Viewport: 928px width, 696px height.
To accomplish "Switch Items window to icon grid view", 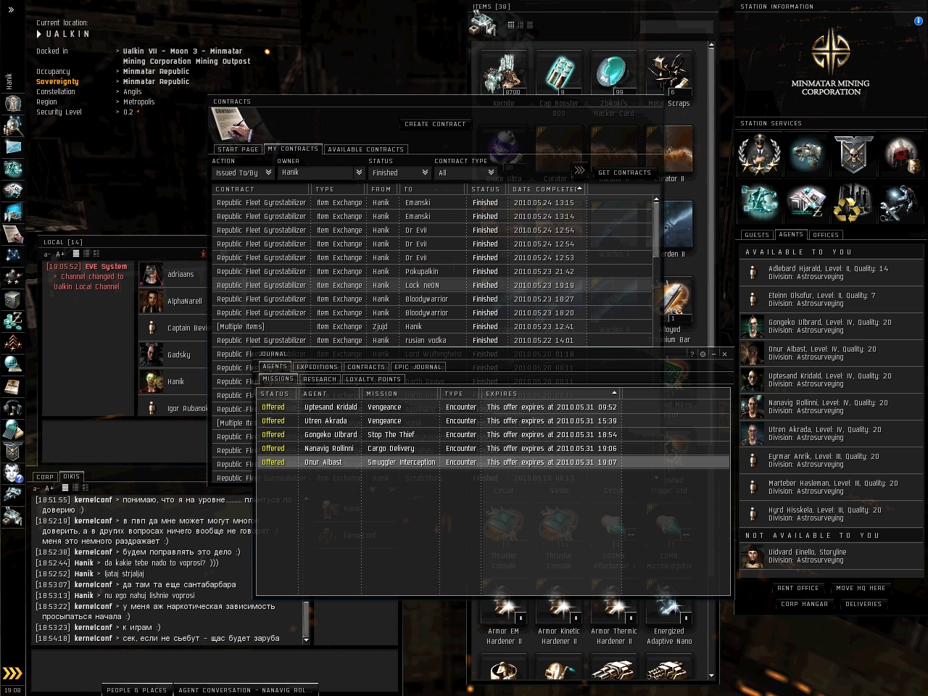I will pyautogui.click(x=511, y=25).
